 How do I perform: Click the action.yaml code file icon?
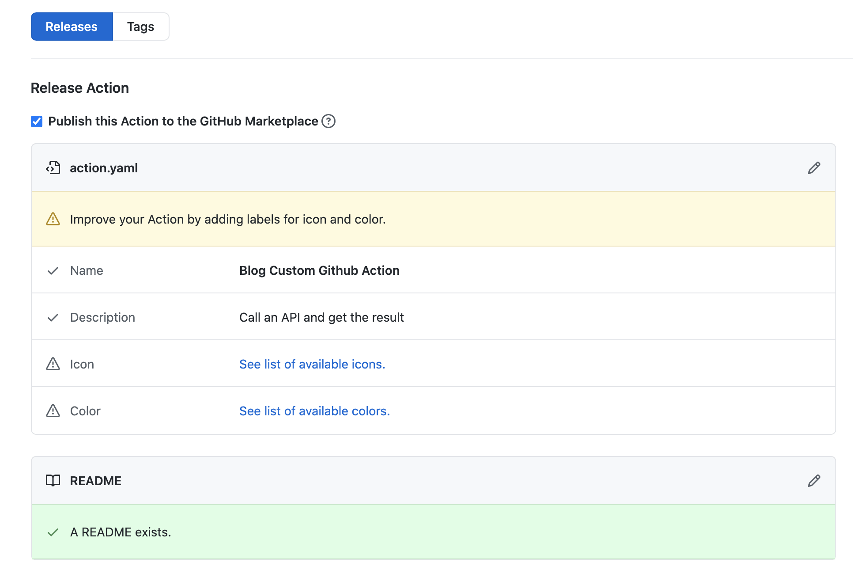pyautogui.click(x=53, y=168)
